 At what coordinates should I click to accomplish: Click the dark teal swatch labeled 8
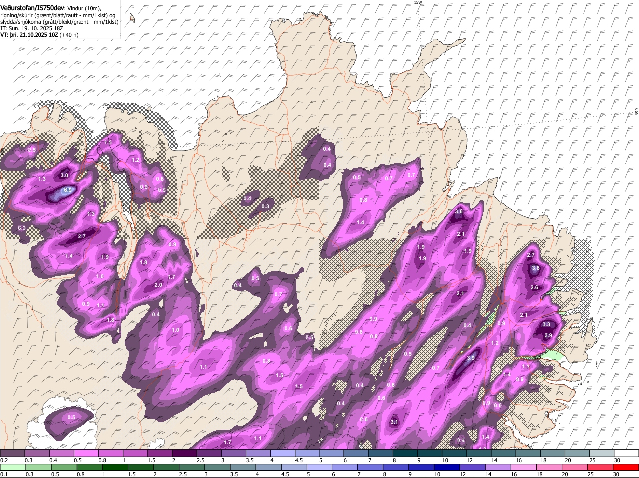tap(405, 453)
